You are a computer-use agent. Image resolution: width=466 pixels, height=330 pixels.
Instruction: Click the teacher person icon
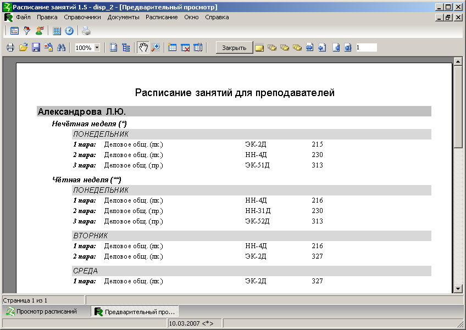coord(40,31)
